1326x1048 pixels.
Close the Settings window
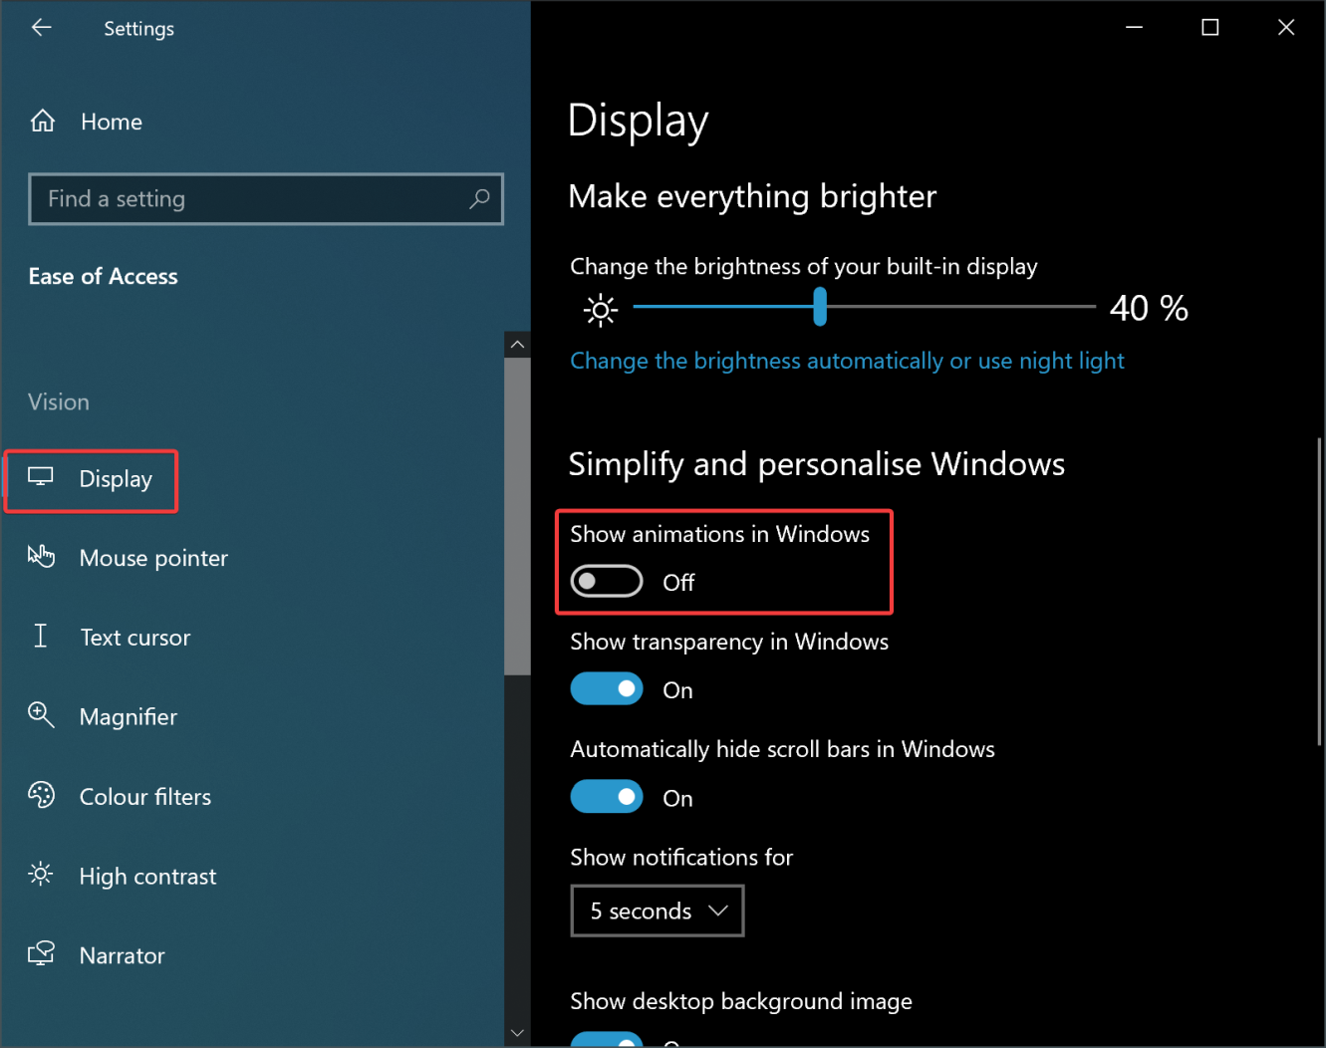point(1286,28)
